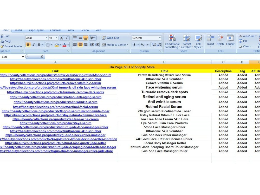Toggle Wrap Text

[x=110, y=38]
